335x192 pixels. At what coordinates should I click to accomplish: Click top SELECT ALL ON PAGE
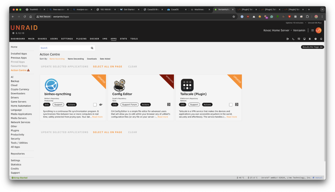pos(108,67)
